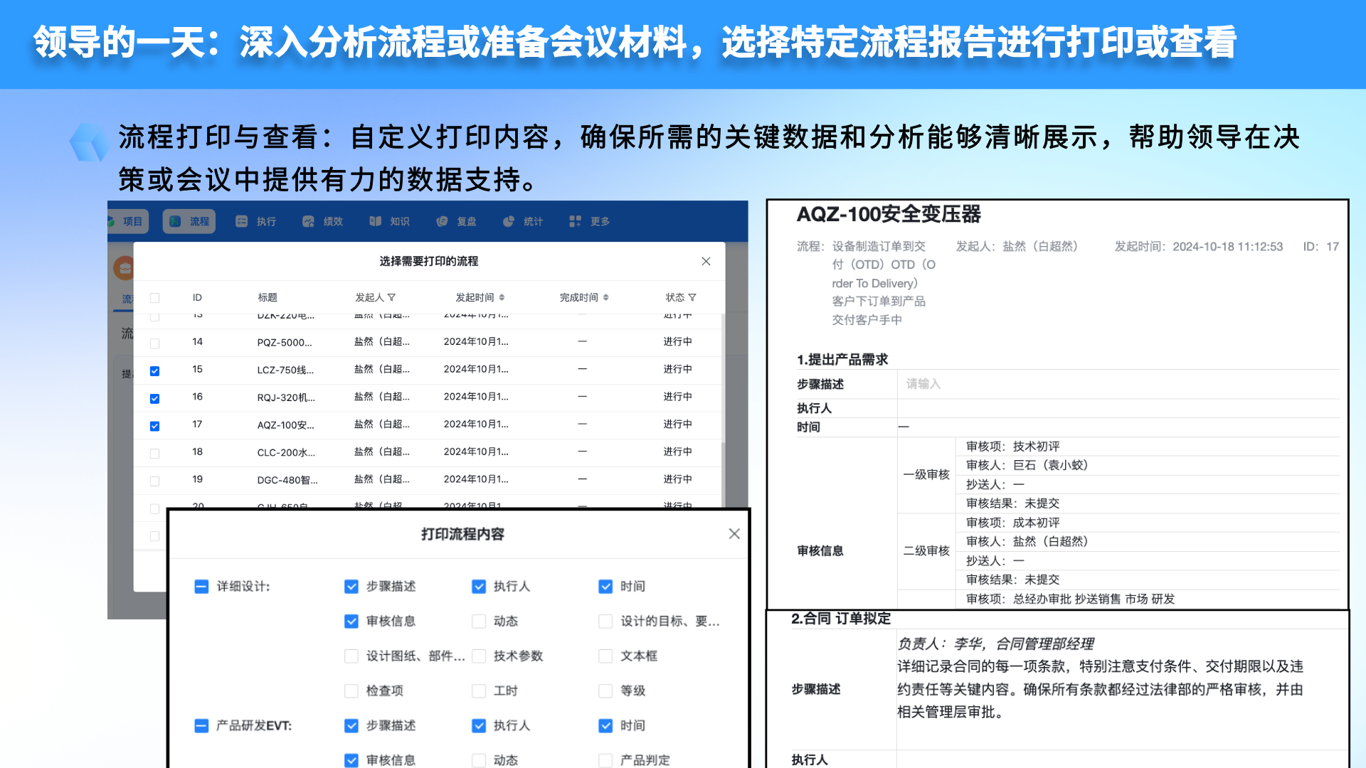
Task: Open the 统计 pie chart icon
Action: tap(508, 221)
